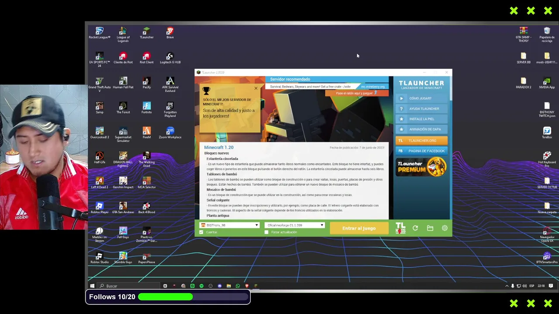Open TeraBox desktop icon
559x314 pixels.
(547, 133)
